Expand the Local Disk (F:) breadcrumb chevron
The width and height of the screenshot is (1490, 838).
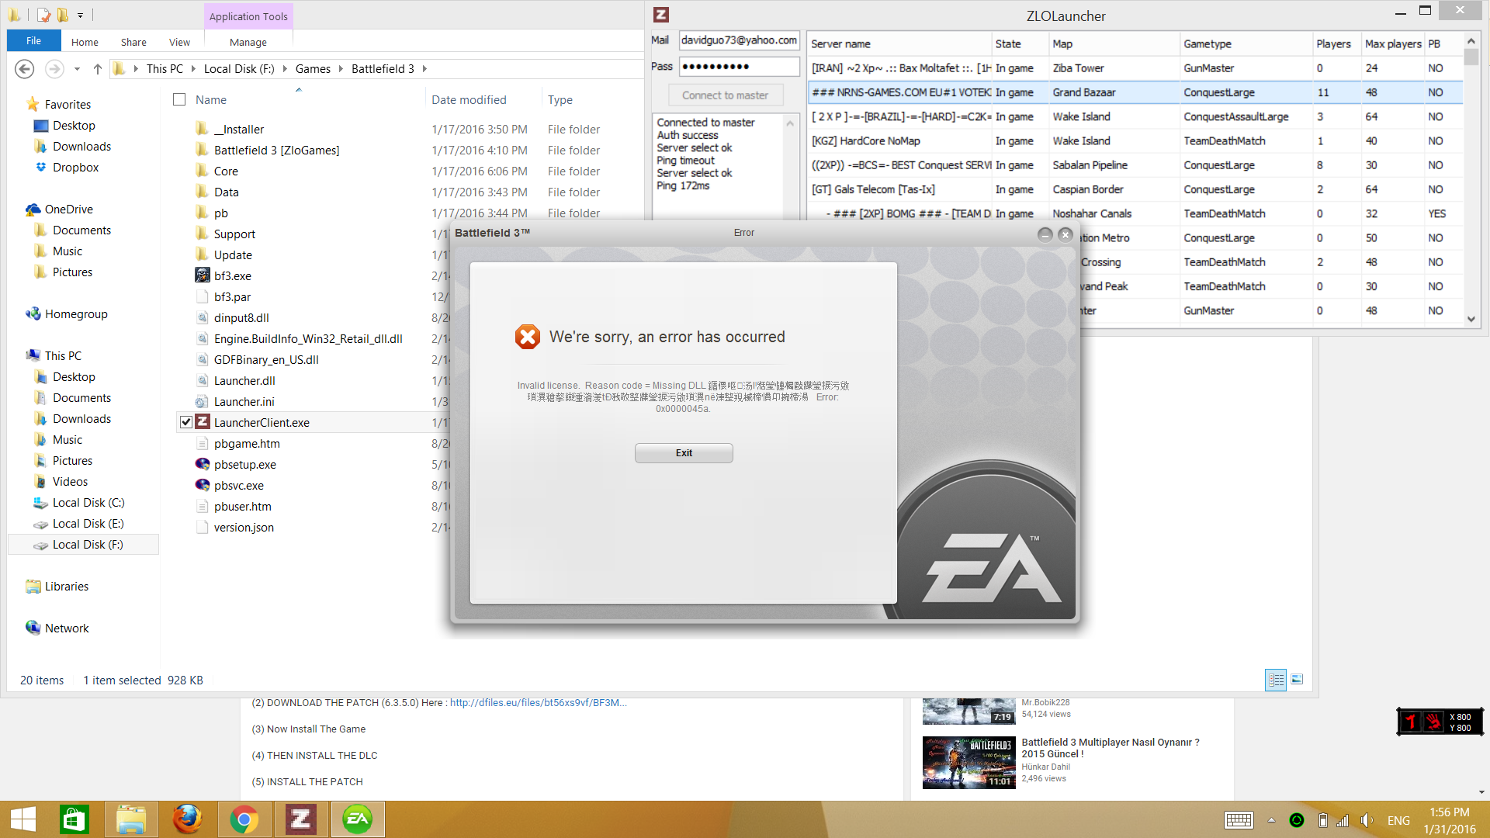coord(285,69)
